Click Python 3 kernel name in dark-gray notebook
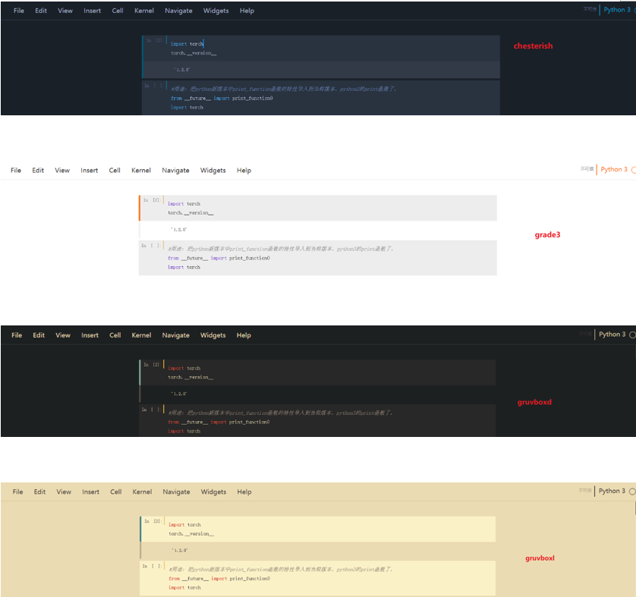The height and width of the screenshot is (597, 636). 612,335
